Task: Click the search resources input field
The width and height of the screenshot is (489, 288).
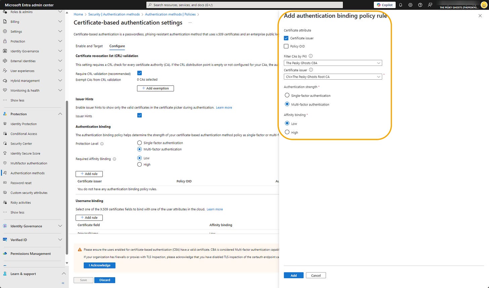Action: 245,5
